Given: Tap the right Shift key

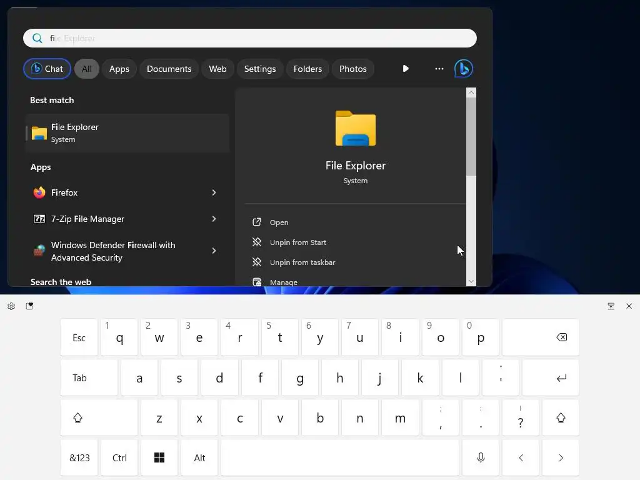Looking at the screenshot, I should point(561,417).
